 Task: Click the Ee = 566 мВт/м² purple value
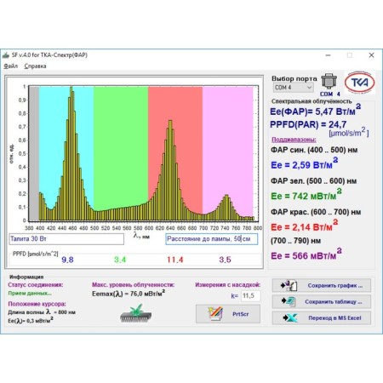point(306,255)
